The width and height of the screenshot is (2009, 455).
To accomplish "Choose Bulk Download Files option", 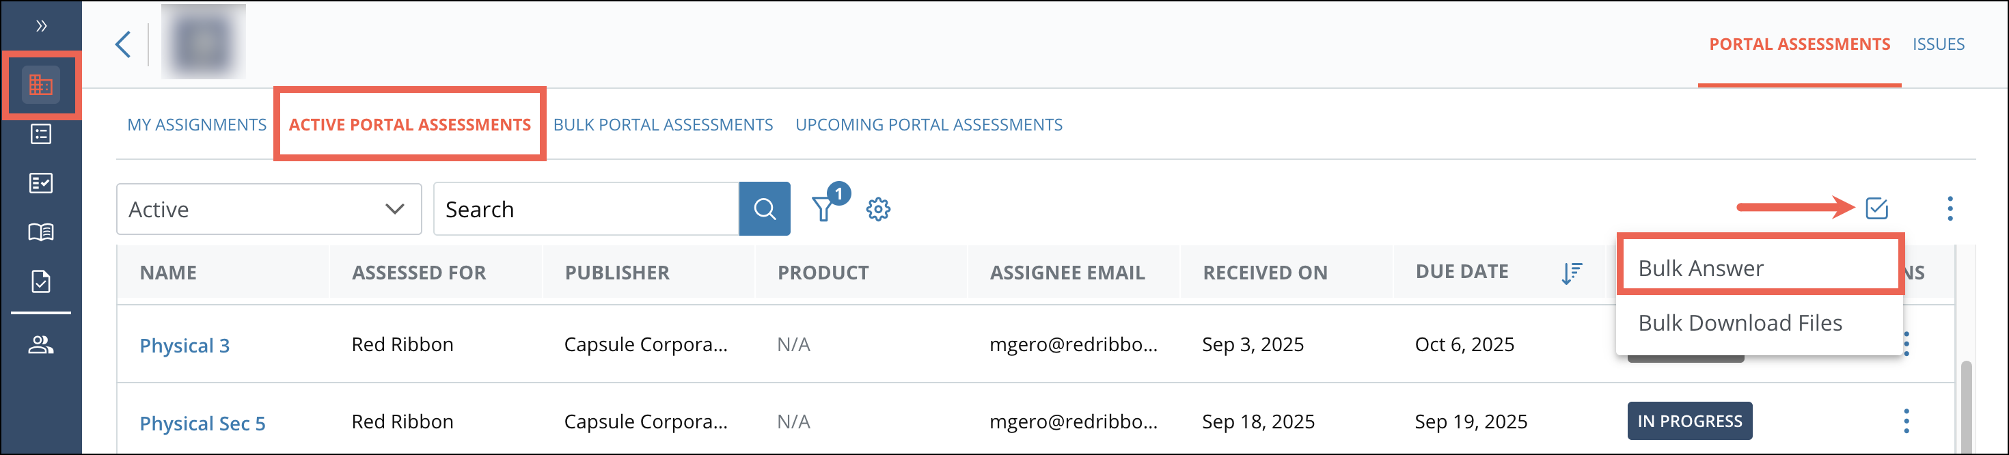I will pyautogui.click(x=1740, y=322).
